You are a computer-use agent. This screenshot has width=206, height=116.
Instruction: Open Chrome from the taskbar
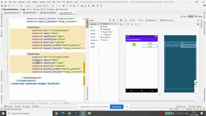coord(56,113)
